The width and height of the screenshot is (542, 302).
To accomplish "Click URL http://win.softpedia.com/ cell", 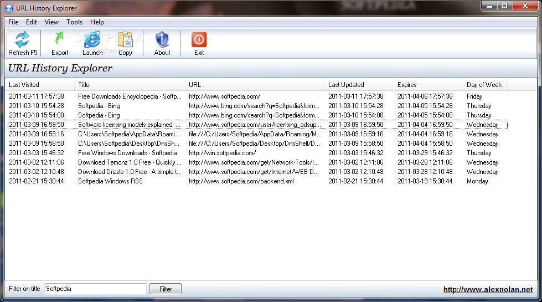I will click(222, 153).
